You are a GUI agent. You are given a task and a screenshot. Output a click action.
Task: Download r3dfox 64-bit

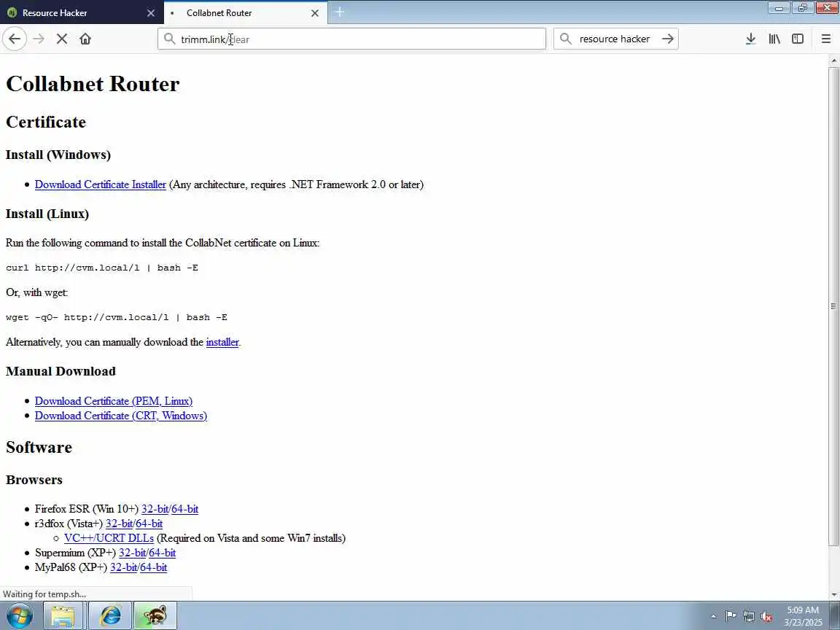pyautogui.click(x=149, y=524)
